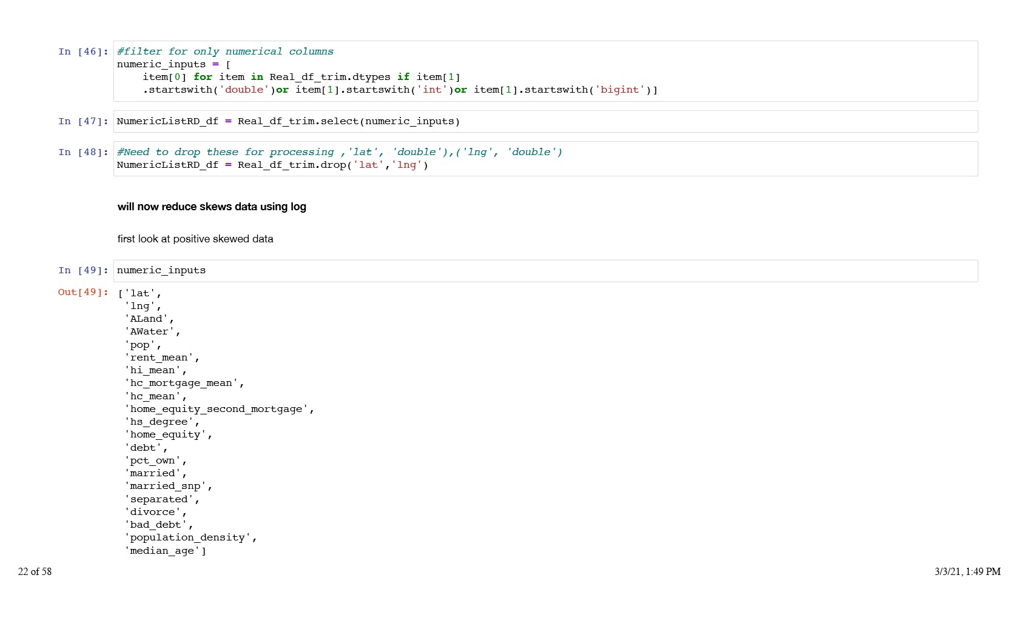This screenshot has height=618, width=1019.
Task: Click the '#Need to drop these' comment line
Action: click(x=340, y=152)
